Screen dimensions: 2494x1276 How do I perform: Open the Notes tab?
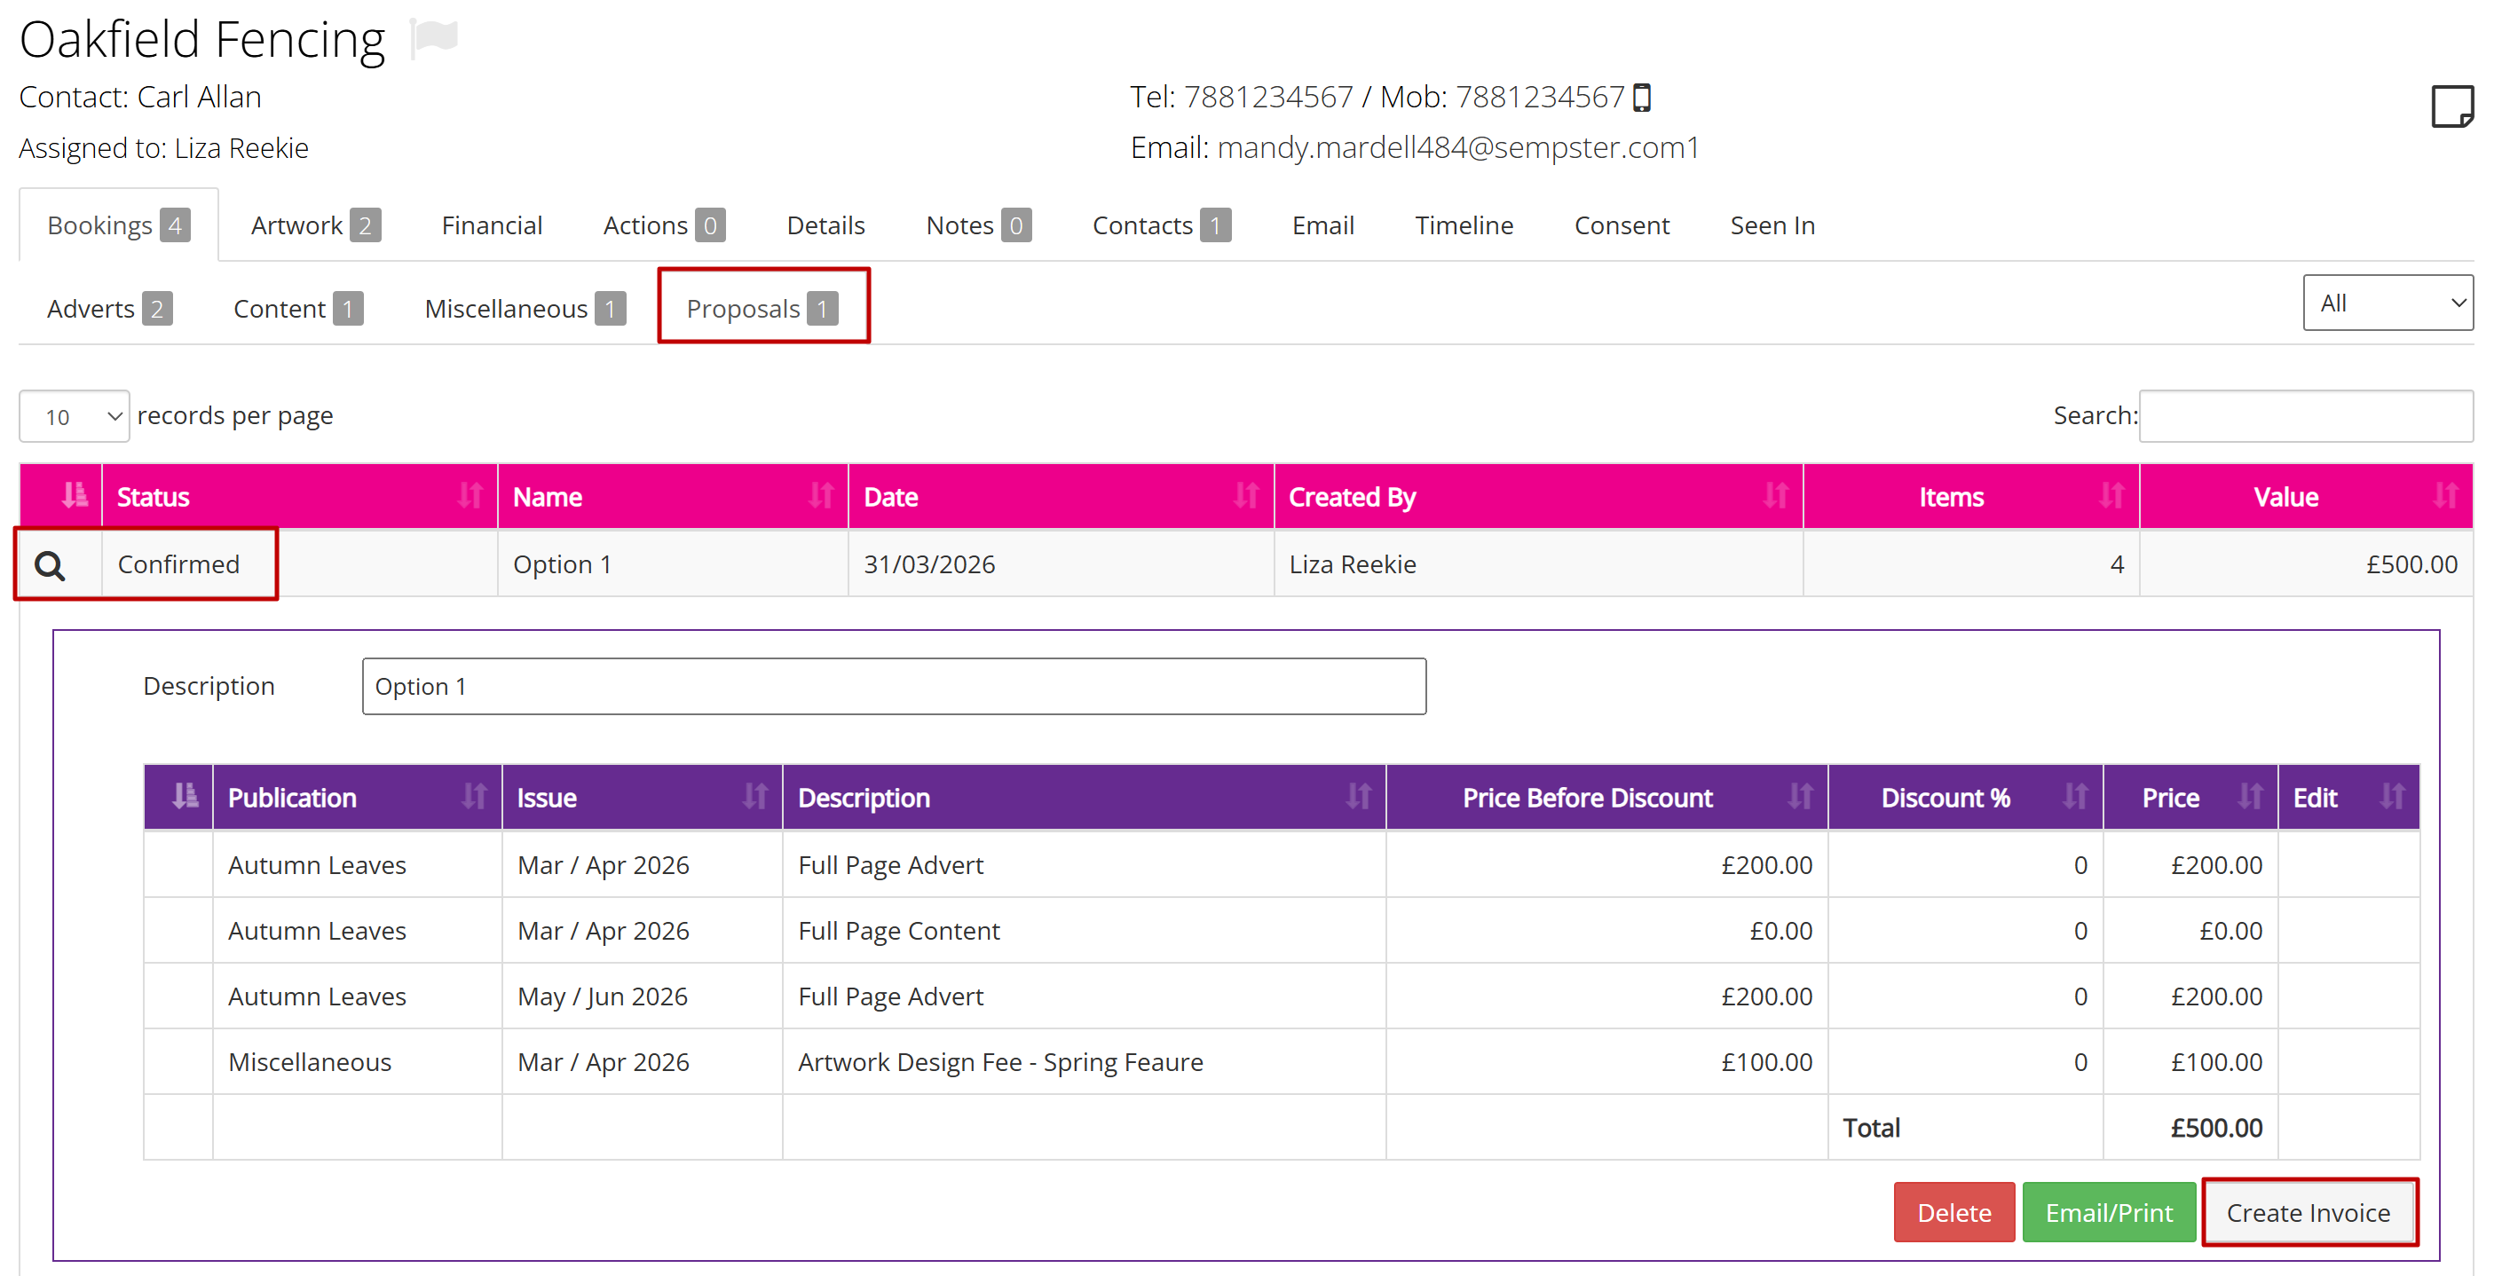[979, 225]
